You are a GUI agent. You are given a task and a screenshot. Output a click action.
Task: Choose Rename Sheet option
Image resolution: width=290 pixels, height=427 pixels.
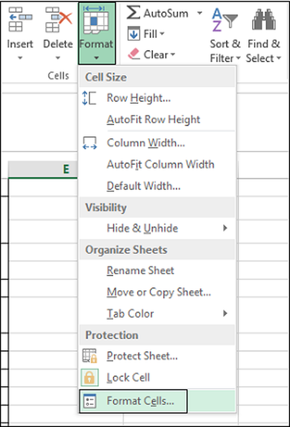[140, 271]
